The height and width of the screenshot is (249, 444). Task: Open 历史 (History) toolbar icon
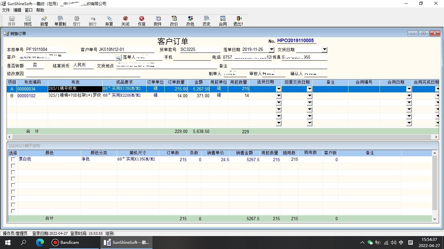206,21
